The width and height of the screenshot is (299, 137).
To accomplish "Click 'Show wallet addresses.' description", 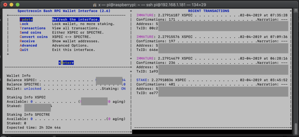I will [76, 41].
